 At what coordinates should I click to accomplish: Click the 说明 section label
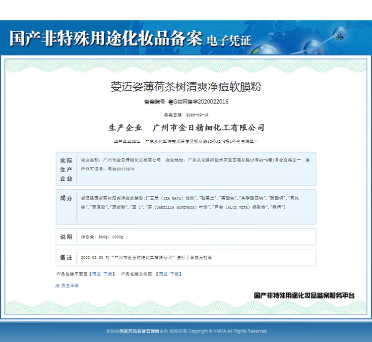(66, 237)
